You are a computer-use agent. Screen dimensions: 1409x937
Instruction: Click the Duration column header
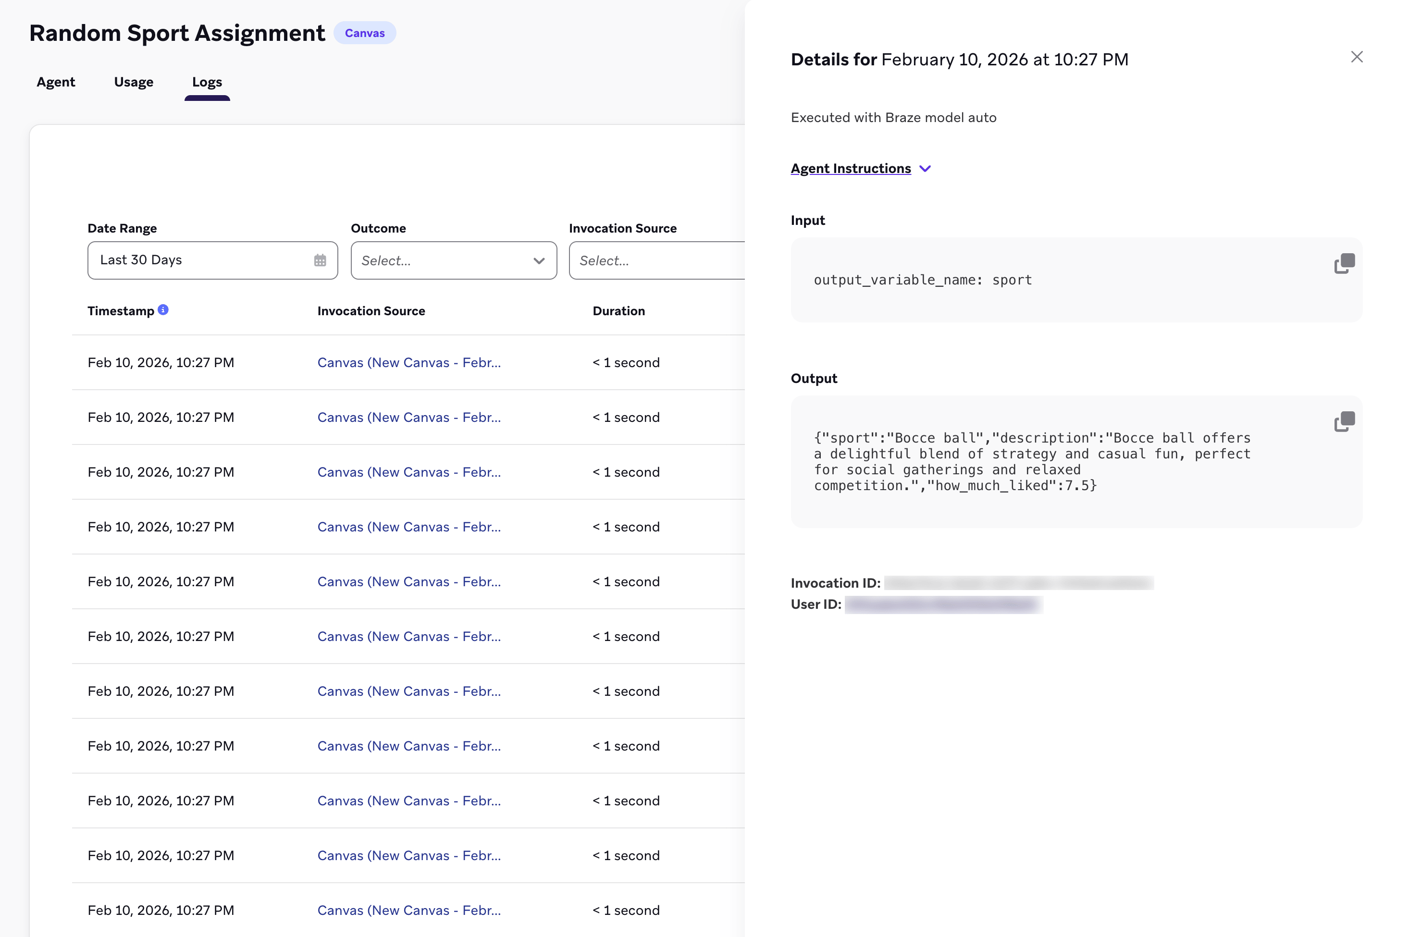pos(618,311)
